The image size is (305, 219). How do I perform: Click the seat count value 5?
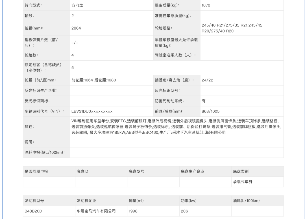73,68
